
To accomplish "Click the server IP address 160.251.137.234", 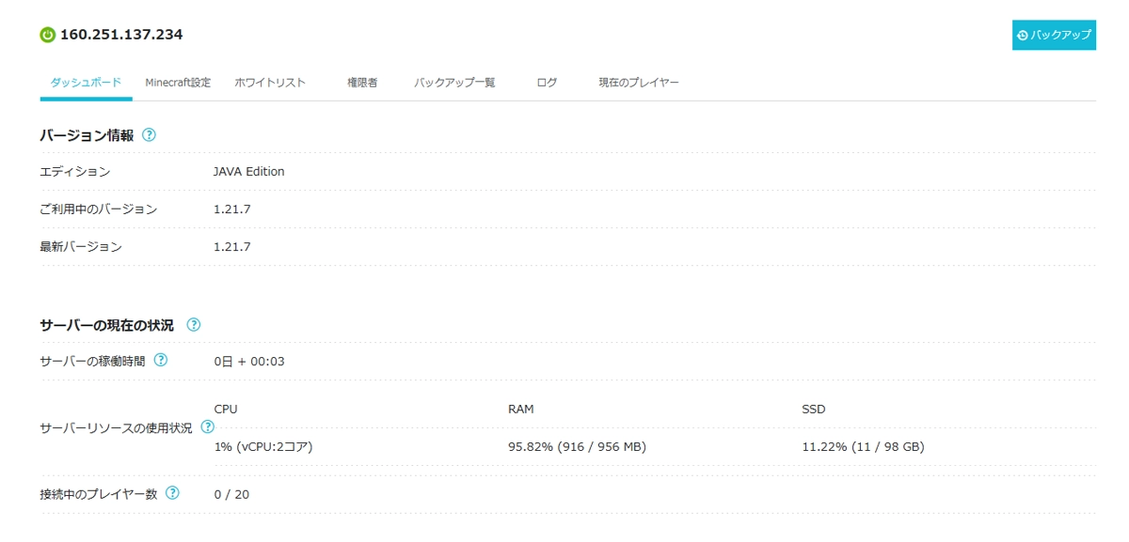I will pos(121,35).
